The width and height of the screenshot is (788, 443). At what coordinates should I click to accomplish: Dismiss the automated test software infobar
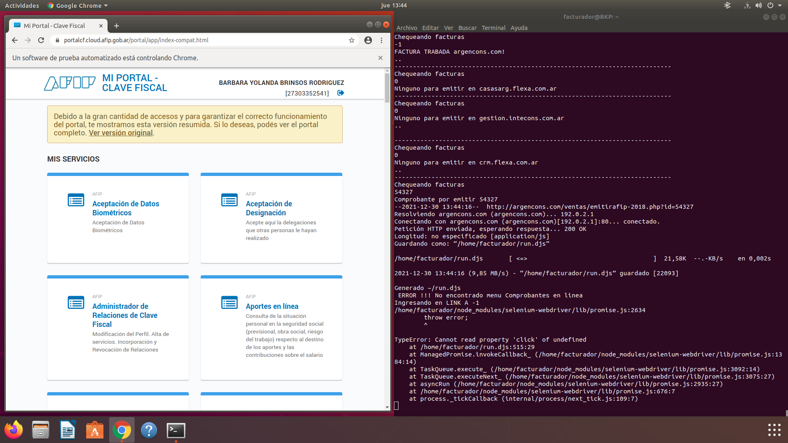pyautogui.click(x=380, y=58)
